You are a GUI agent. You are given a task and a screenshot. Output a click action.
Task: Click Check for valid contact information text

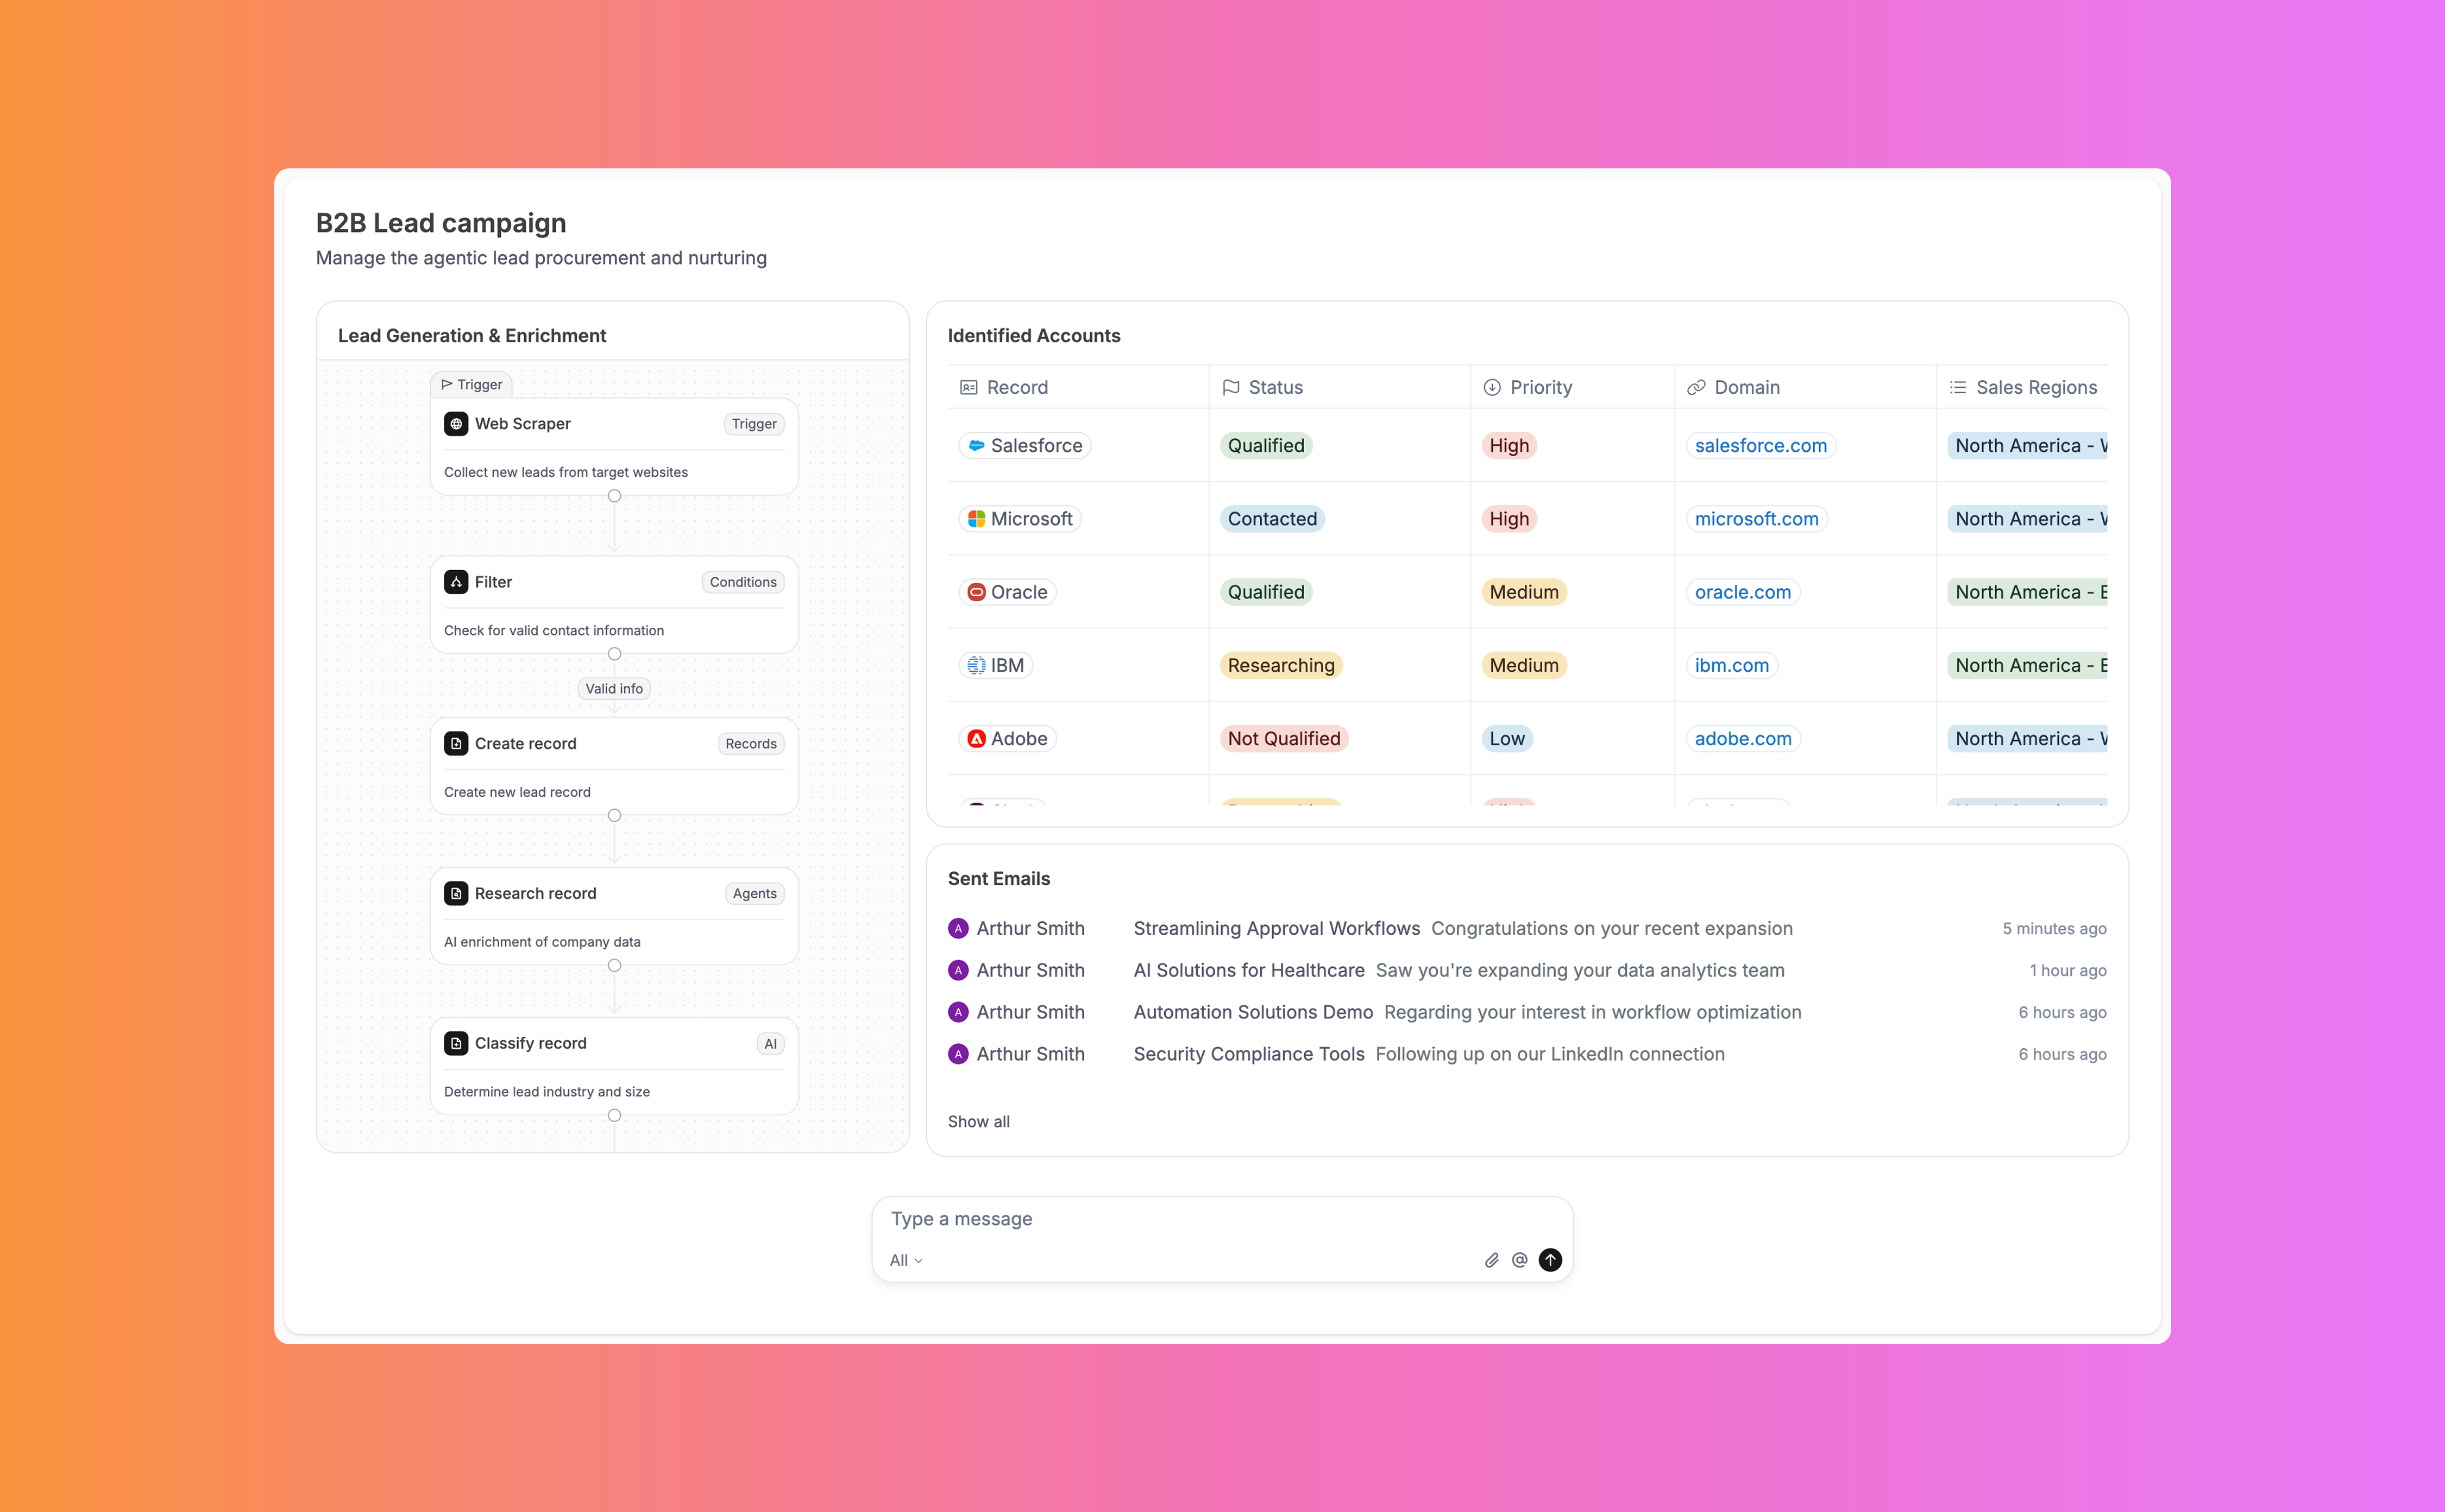point(554,630)
